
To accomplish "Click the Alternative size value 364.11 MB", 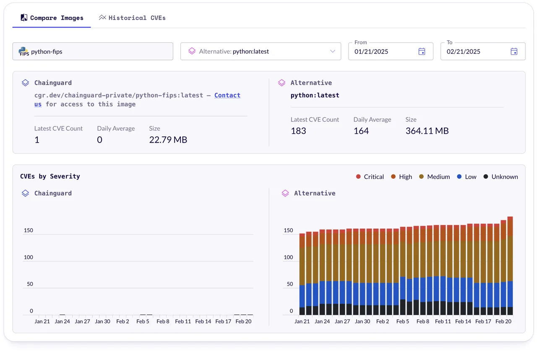I will [x=427, y=131].
